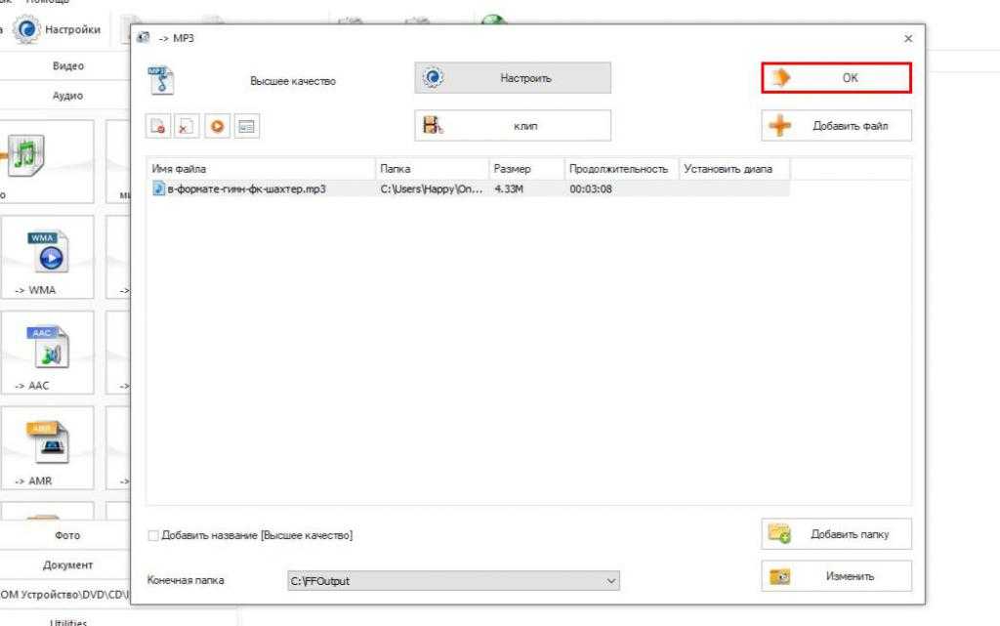Sort by the Имя файла column header
This screenshot has height=626, width=1000.
tap(261, 169)
